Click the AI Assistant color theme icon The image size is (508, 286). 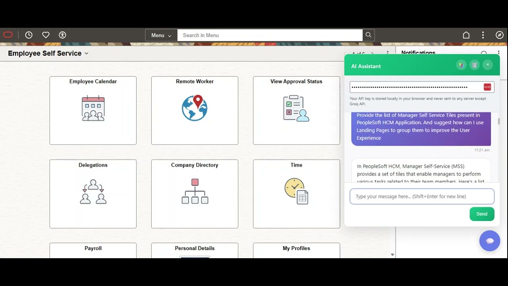(461, 65)
